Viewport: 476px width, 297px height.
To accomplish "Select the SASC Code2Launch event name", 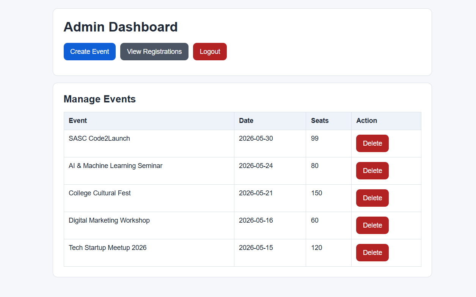I will tap(99, 138).
